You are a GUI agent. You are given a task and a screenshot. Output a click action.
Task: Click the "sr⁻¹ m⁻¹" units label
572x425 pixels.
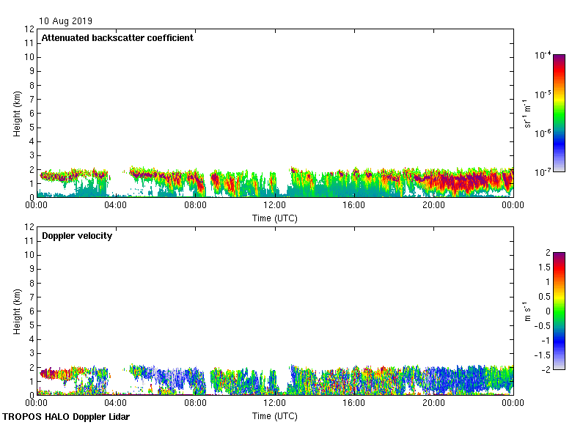pyautogui.click(x=528, y=114)
